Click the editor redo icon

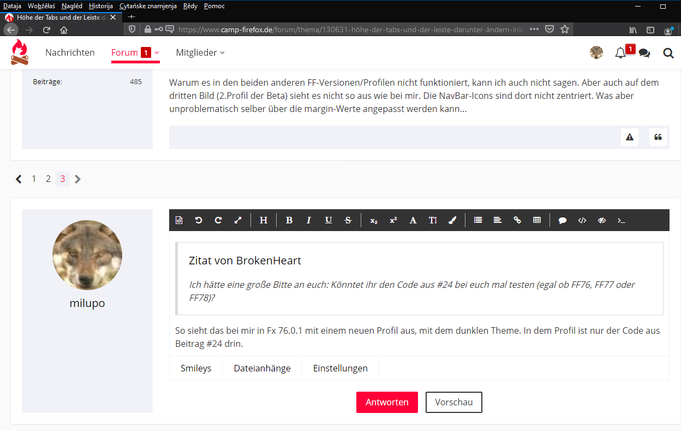tap(218, 220)
